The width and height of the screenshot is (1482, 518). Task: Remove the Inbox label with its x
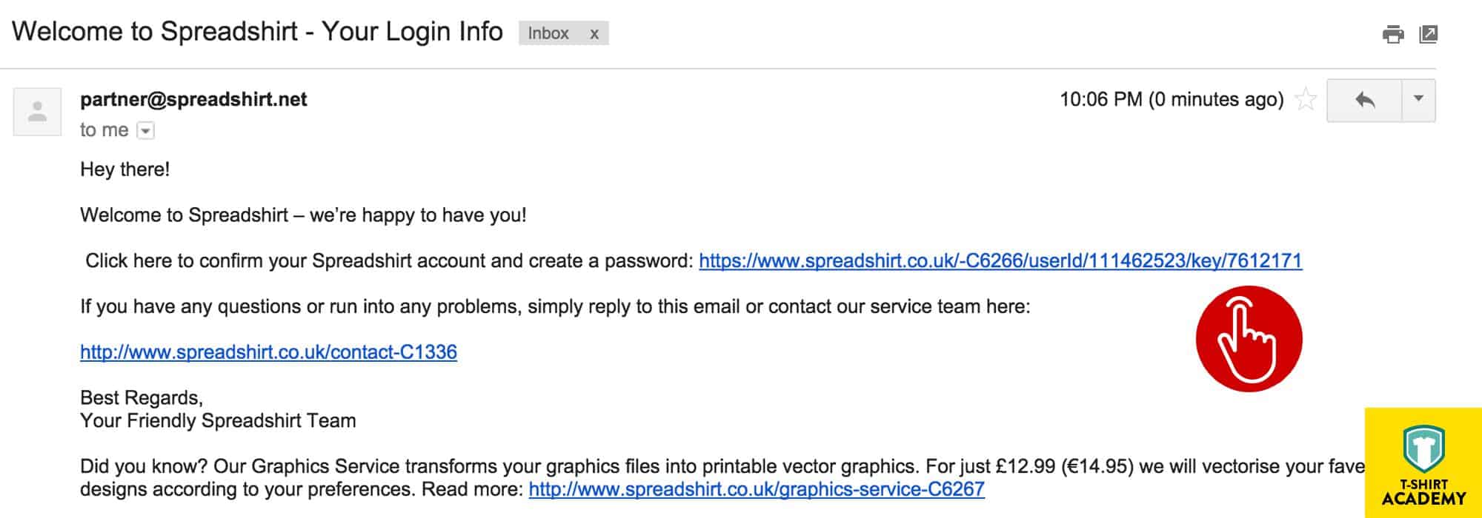pos(594,34)
